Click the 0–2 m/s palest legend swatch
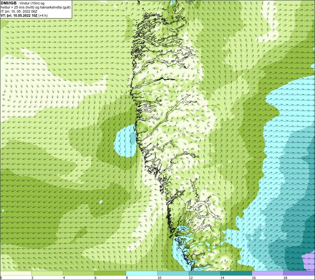 [16, 273]
